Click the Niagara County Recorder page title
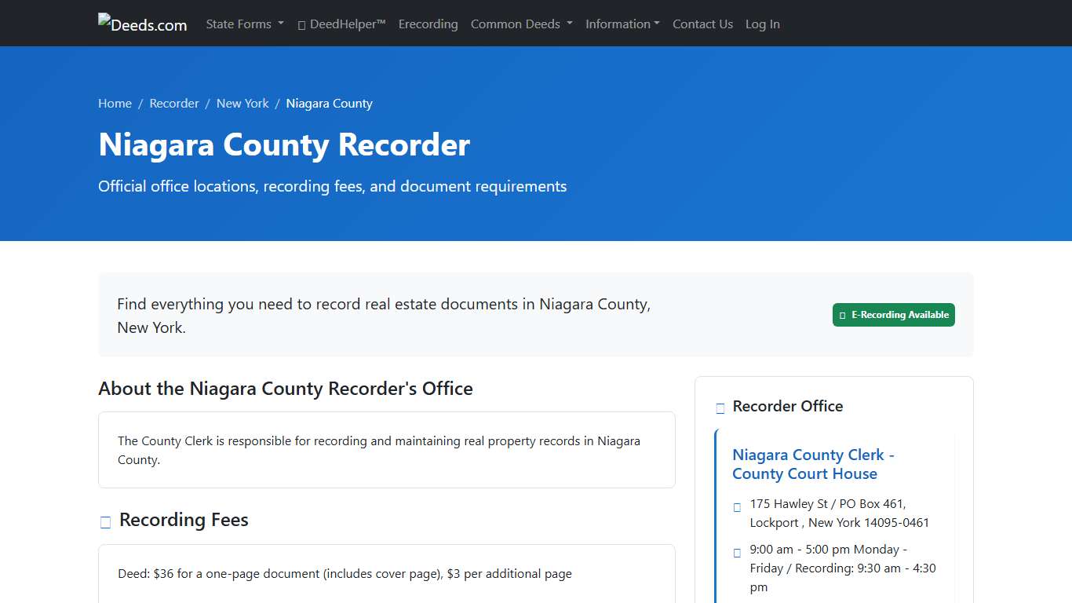1072x603 pixels. (x=284, y=144)
